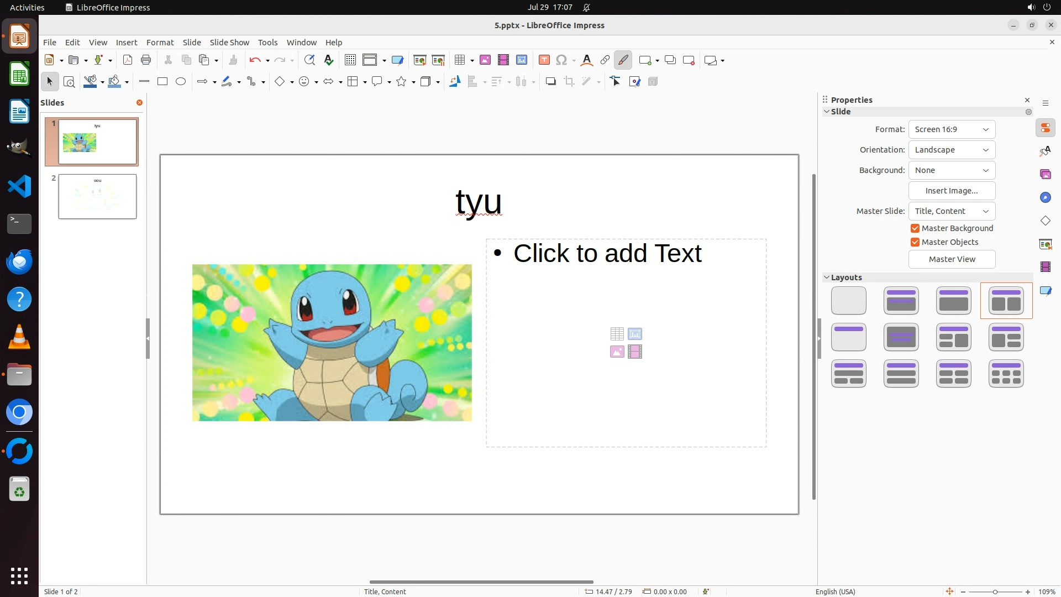The height and width of the screenshot is (597, 1061).
Task: Open the Slide Show menu
Action: click(x=229, y=43)
